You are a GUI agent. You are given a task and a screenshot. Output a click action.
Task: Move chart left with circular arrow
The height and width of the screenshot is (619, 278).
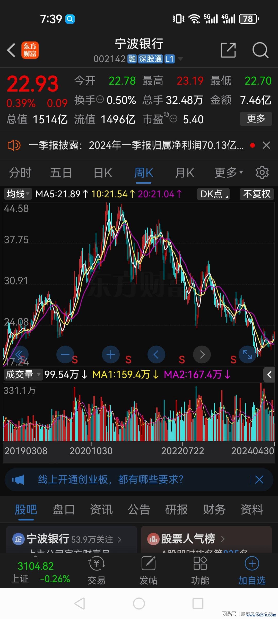[x=156, y=355]
